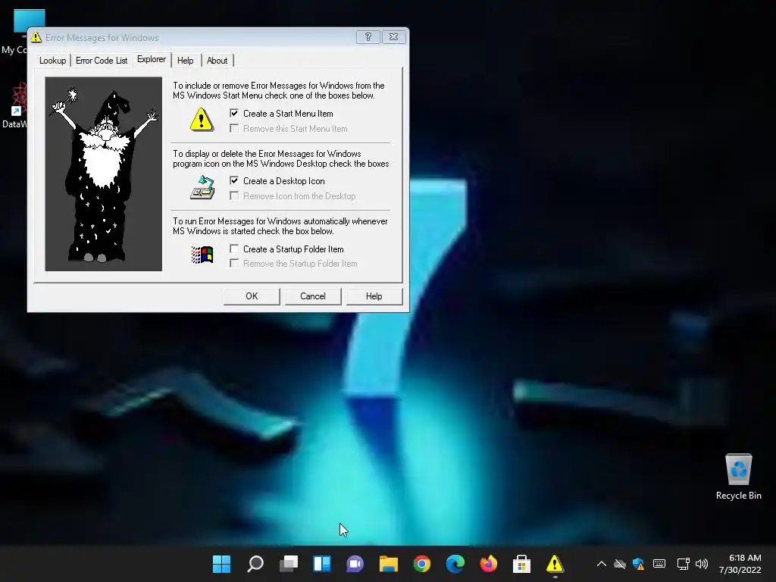Launch Firefox from the taskbar
776x582 pixels.
coord(489,564)
